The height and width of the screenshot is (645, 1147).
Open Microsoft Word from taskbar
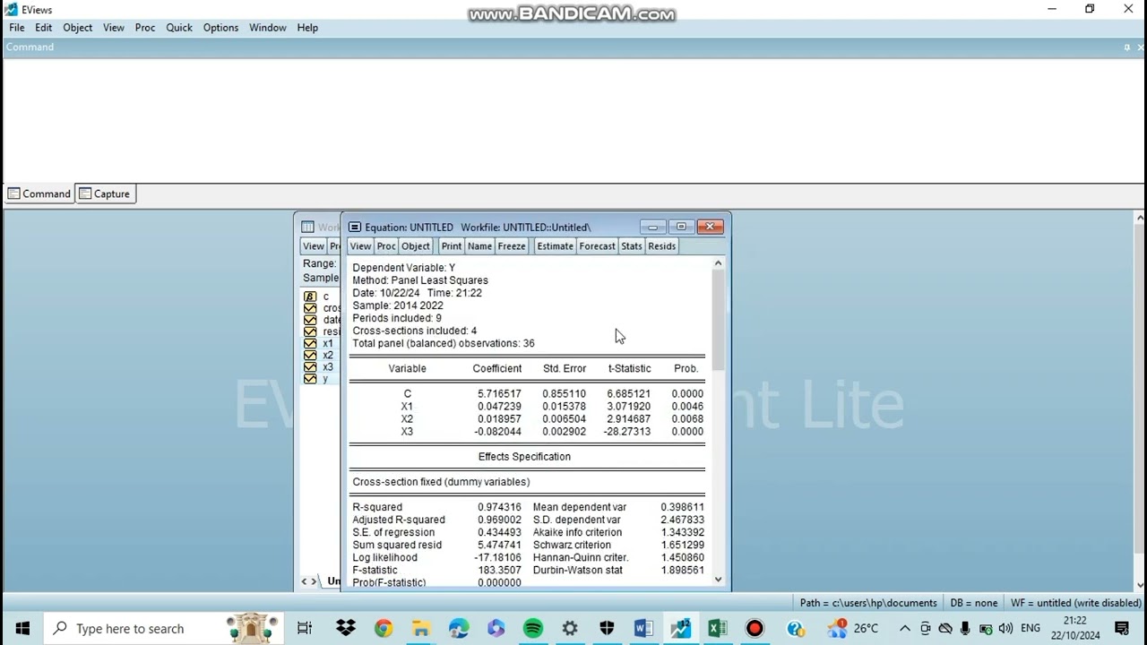point(643,628)
